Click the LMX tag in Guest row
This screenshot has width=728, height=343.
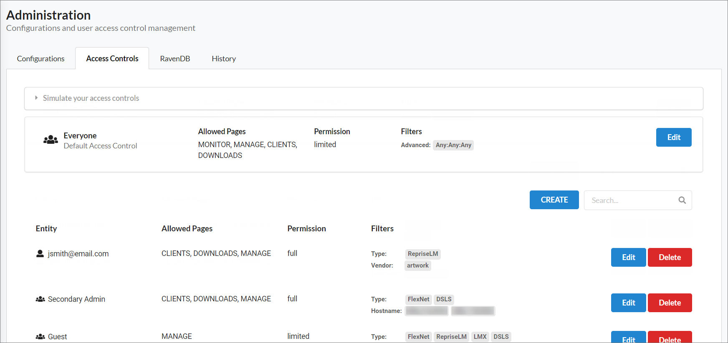pyautogui.click(x=480, y=337)
